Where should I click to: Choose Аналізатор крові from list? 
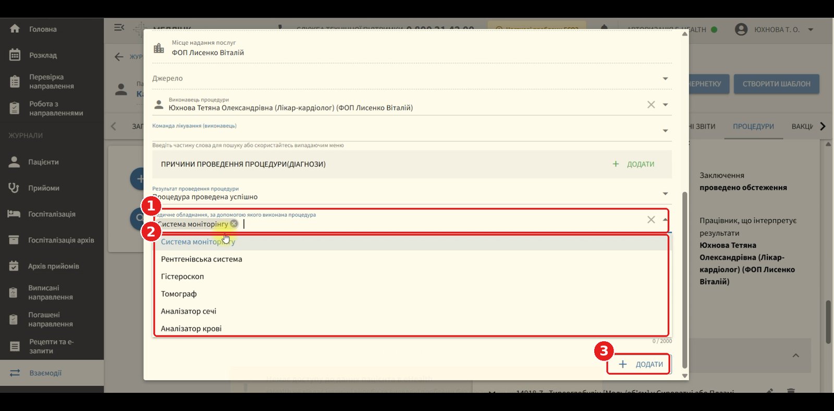(x=412, y=328)
